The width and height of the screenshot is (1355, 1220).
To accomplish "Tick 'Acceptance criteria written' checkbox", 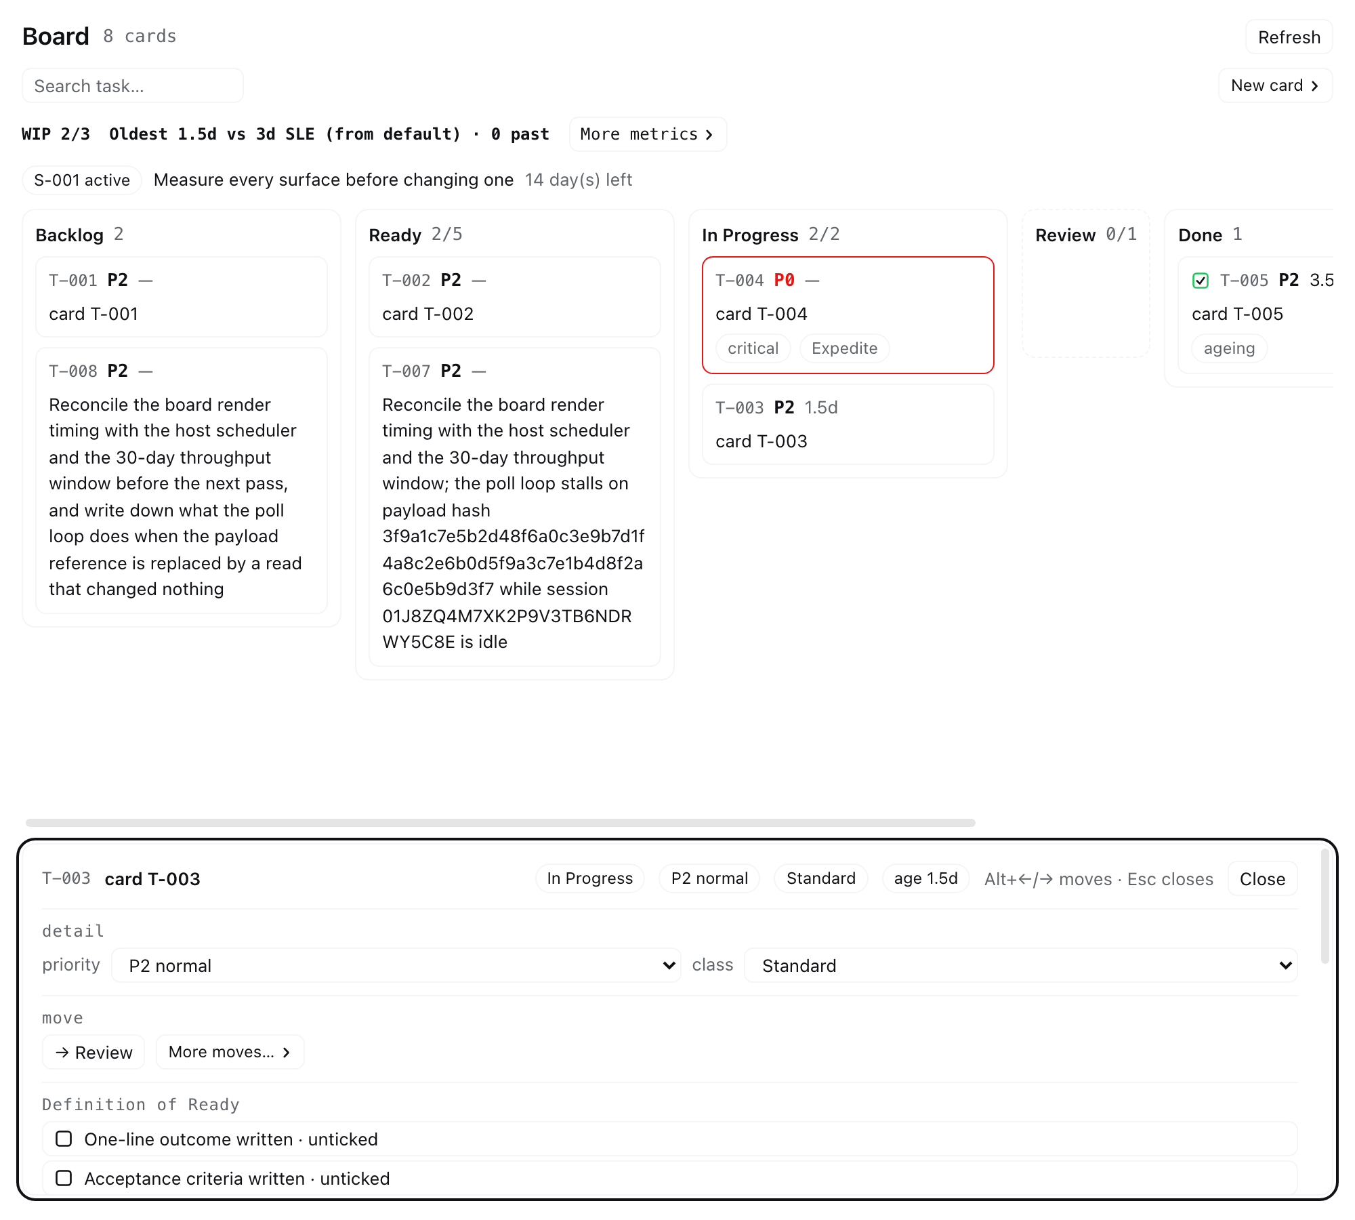I will [x=64, y=1178].
